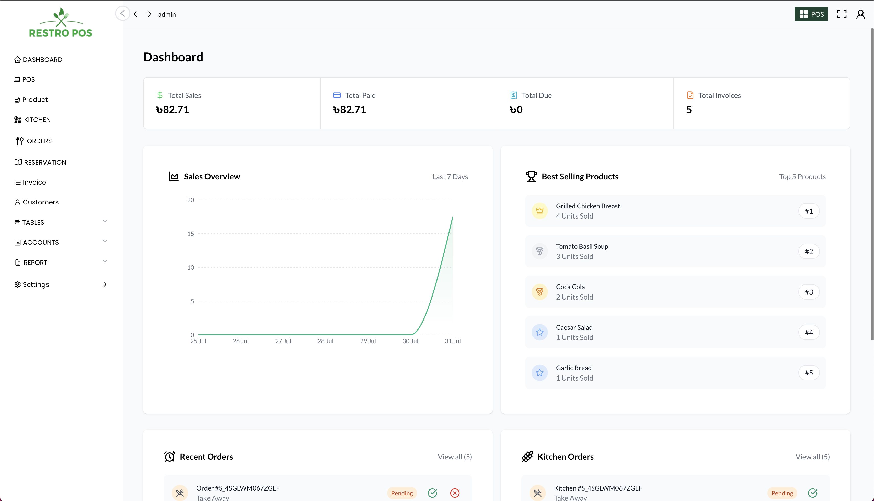Viewport: 874px width, 501px height.
Task: Click the fullscreen toggle icon
Action: pos(841,14)
